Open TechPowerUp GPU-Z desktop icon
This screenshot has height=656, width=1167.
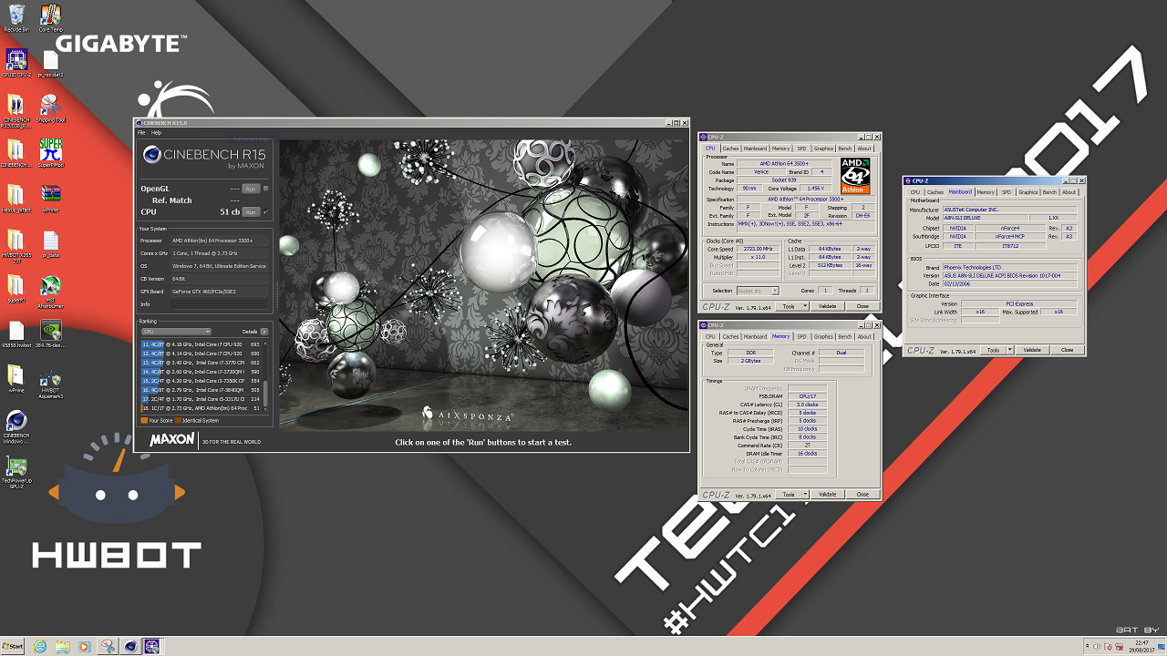15,472
